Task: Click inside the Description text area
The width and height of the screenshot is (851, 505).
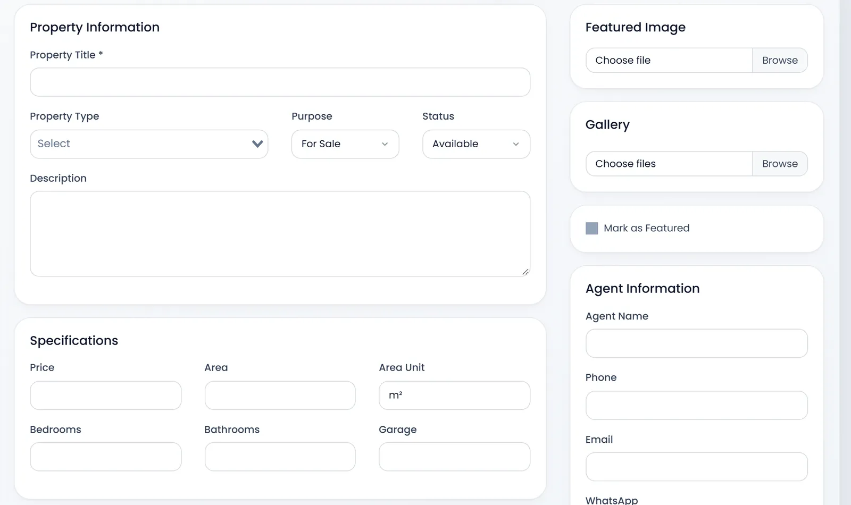Action: [x=280, y=234]
